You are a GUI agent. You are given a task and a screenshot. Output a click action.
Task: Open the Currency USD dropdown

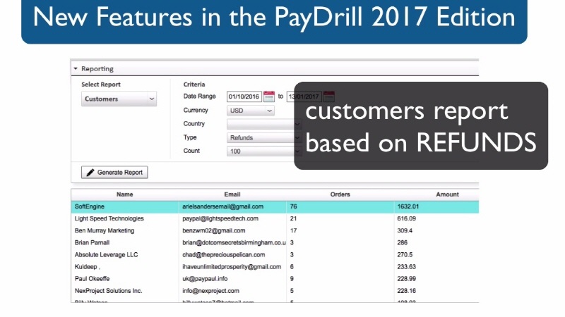tap(251, 111)
